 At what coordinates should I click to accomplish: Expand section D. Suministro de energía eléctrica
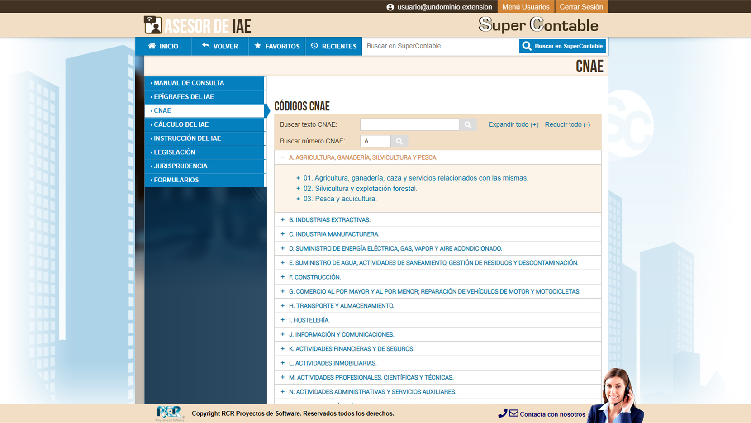[283, 248]
